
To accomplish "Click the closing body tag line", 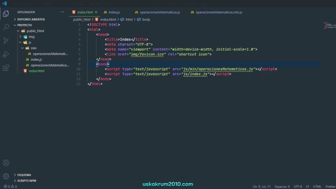I will pos(104,79).
